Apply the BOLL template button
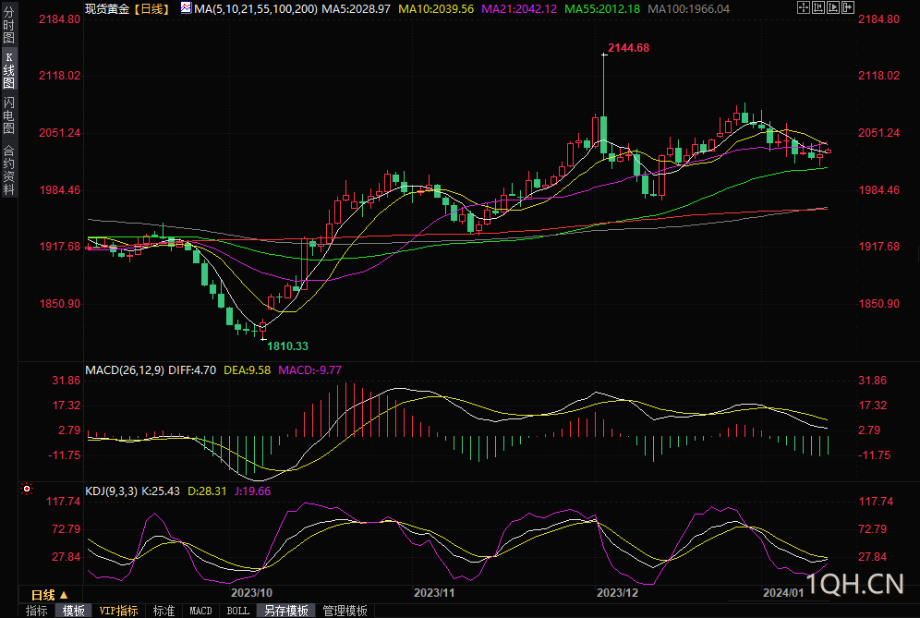Viewport: 920px width, 618px height. coord(237,611)
